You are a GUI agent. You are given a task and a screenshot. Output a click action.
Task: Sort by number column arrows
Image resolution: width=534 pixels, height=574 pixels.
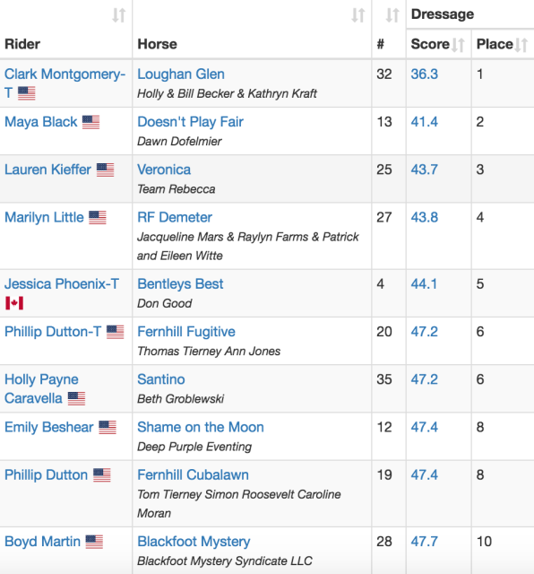[392, 15]
